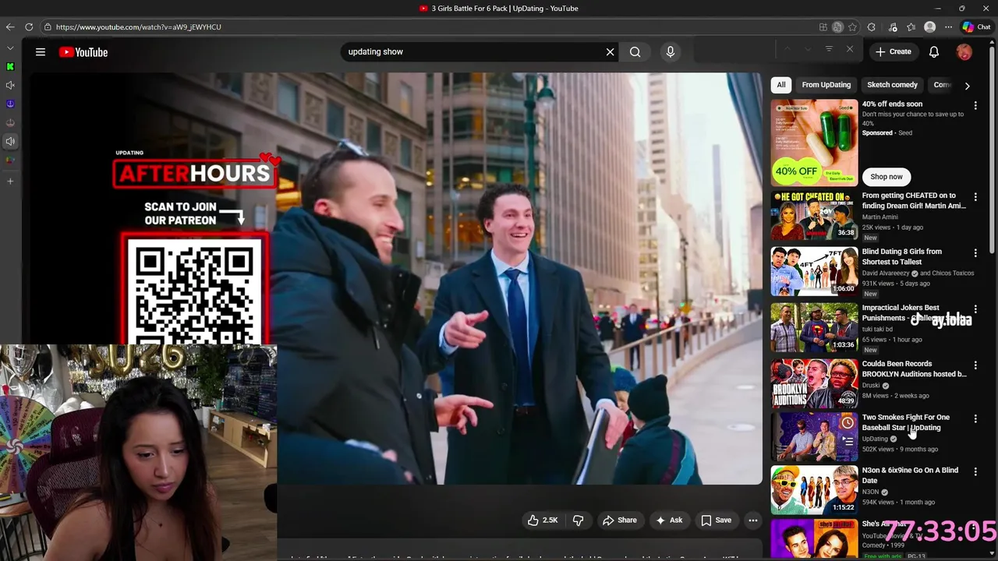Open Impractical Jokers Best Punishments thumbnail

click(x=814, y=328)
